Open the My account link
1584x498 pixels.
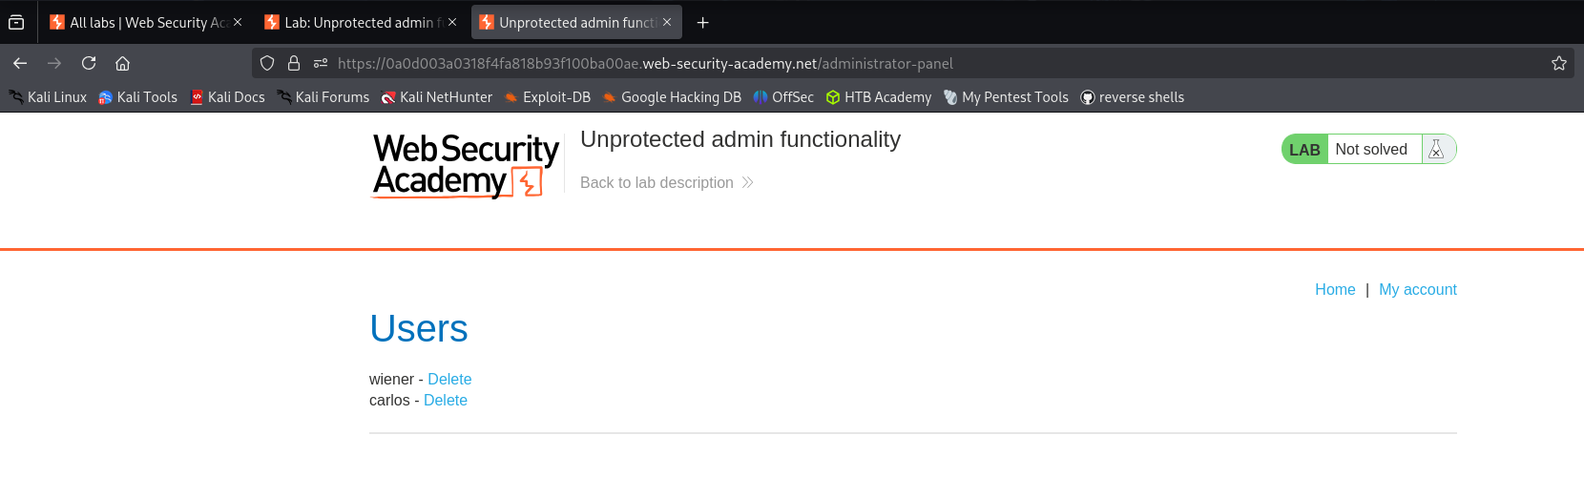[x=1417, y=289]
